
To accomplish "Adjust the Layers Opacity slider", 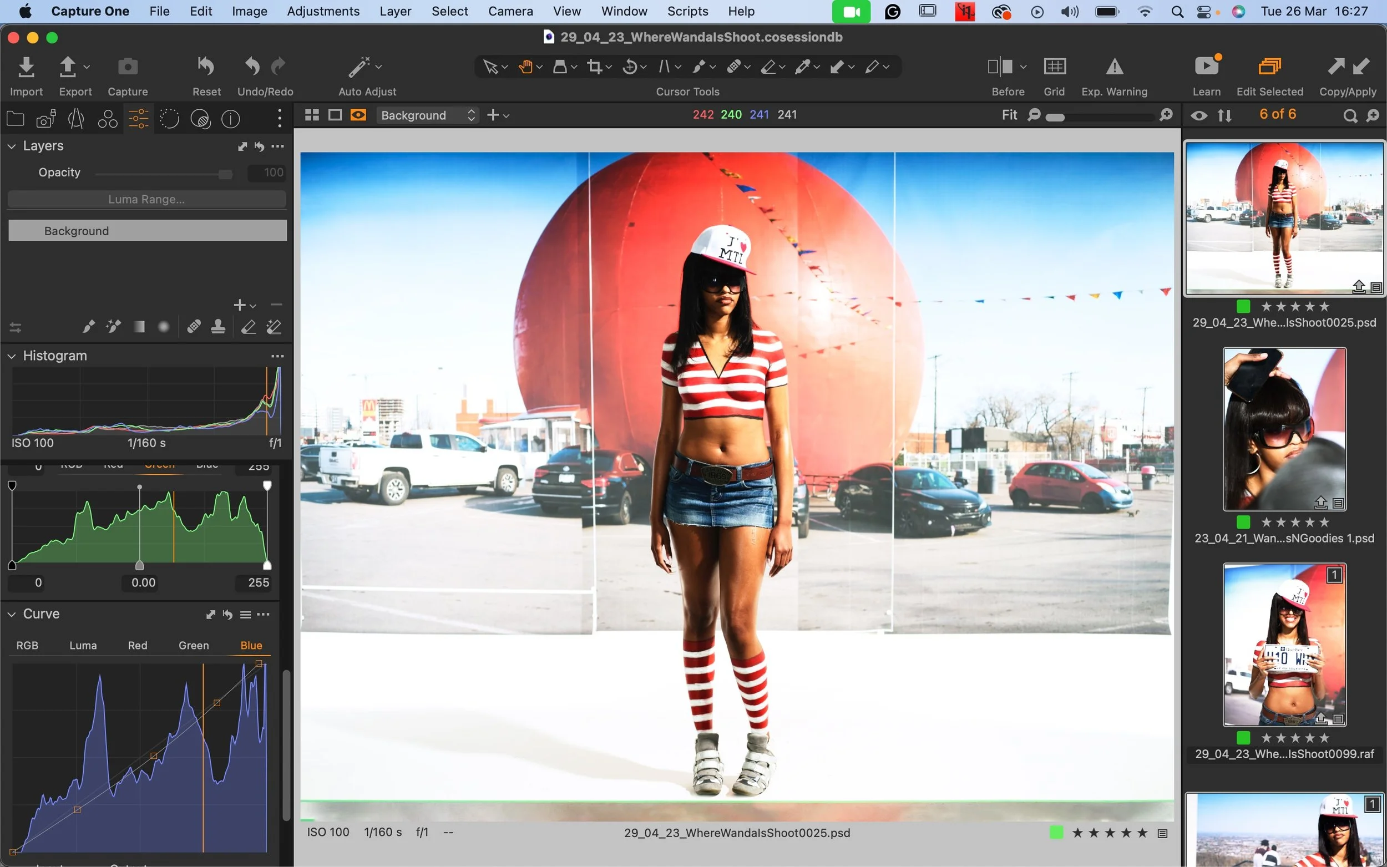I will click(225, 174).
